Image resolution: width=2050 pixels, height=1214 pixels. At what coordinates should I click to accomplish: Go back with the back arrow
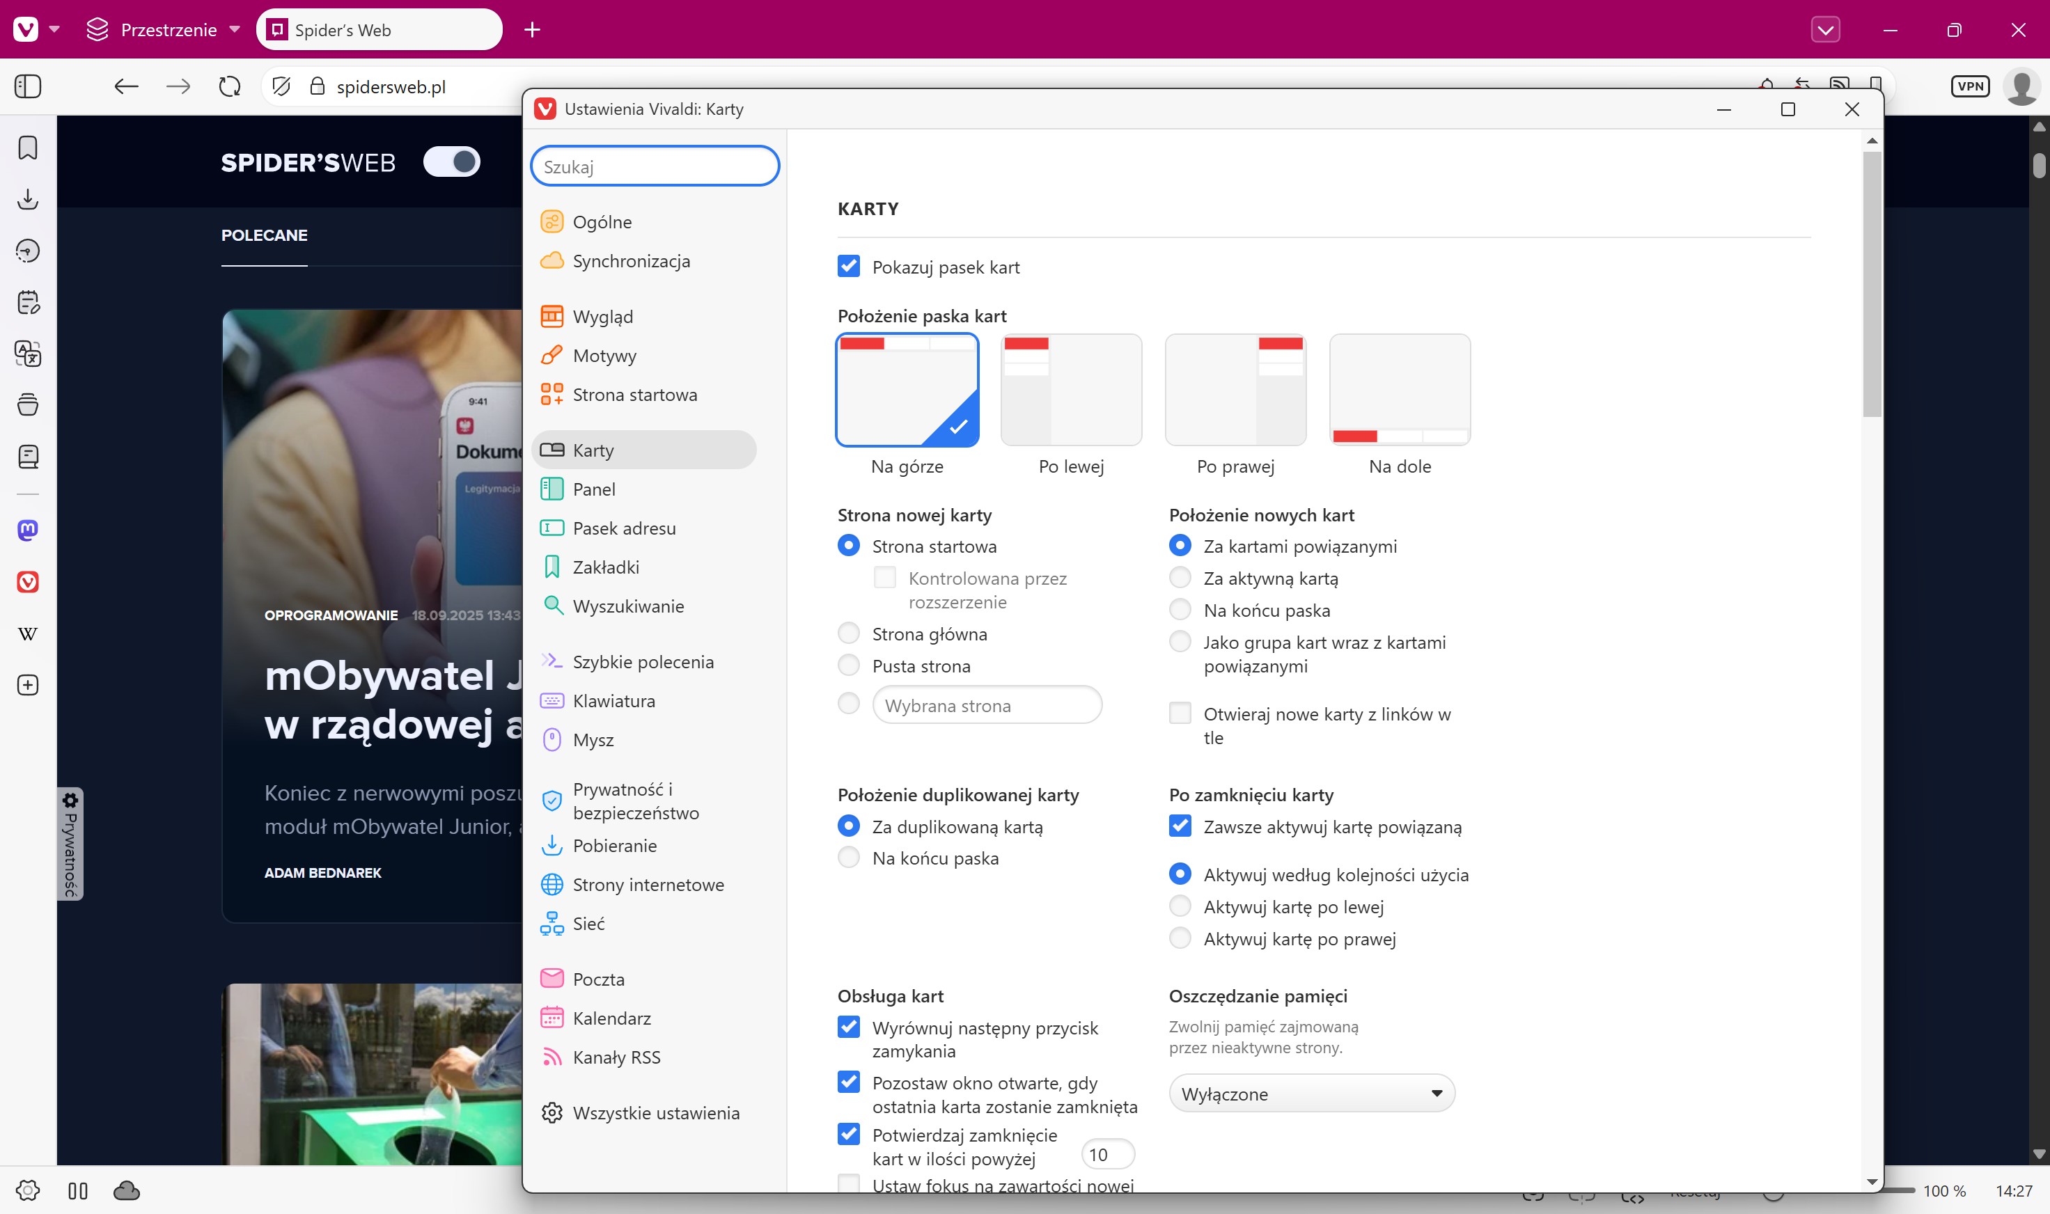(x=126, y=86)
